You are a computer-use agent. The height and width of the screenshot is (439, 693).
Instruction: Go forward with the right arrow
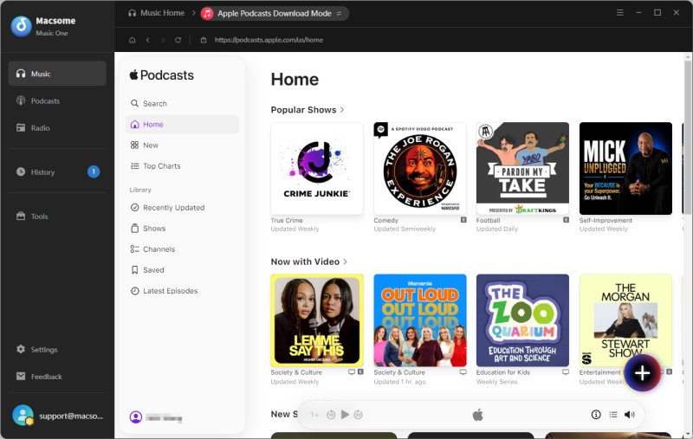point(163,40)
